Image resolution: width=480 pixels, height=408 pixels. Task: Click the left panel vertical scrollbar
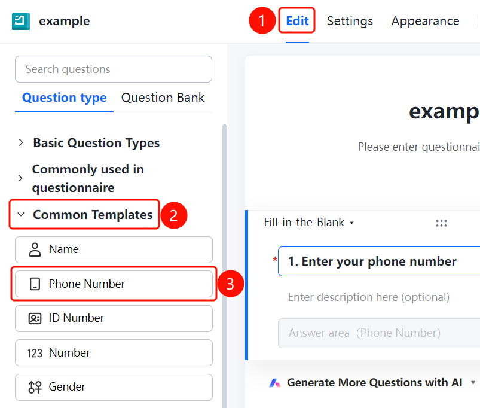click(x=225, y=266)
